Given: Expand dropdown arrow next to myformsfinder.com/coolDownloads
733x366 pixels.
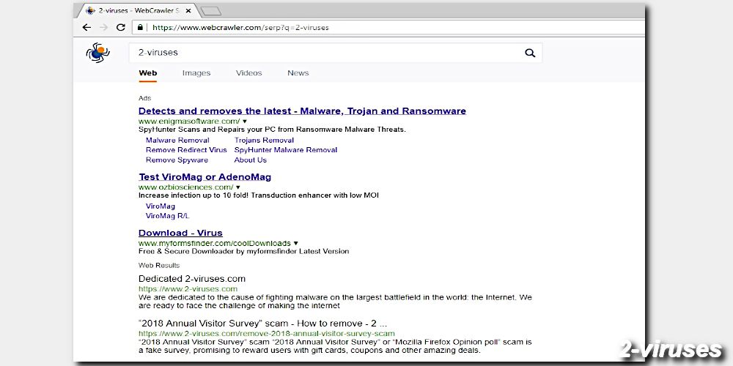Looking at the screenshot, I should [296, 243].
